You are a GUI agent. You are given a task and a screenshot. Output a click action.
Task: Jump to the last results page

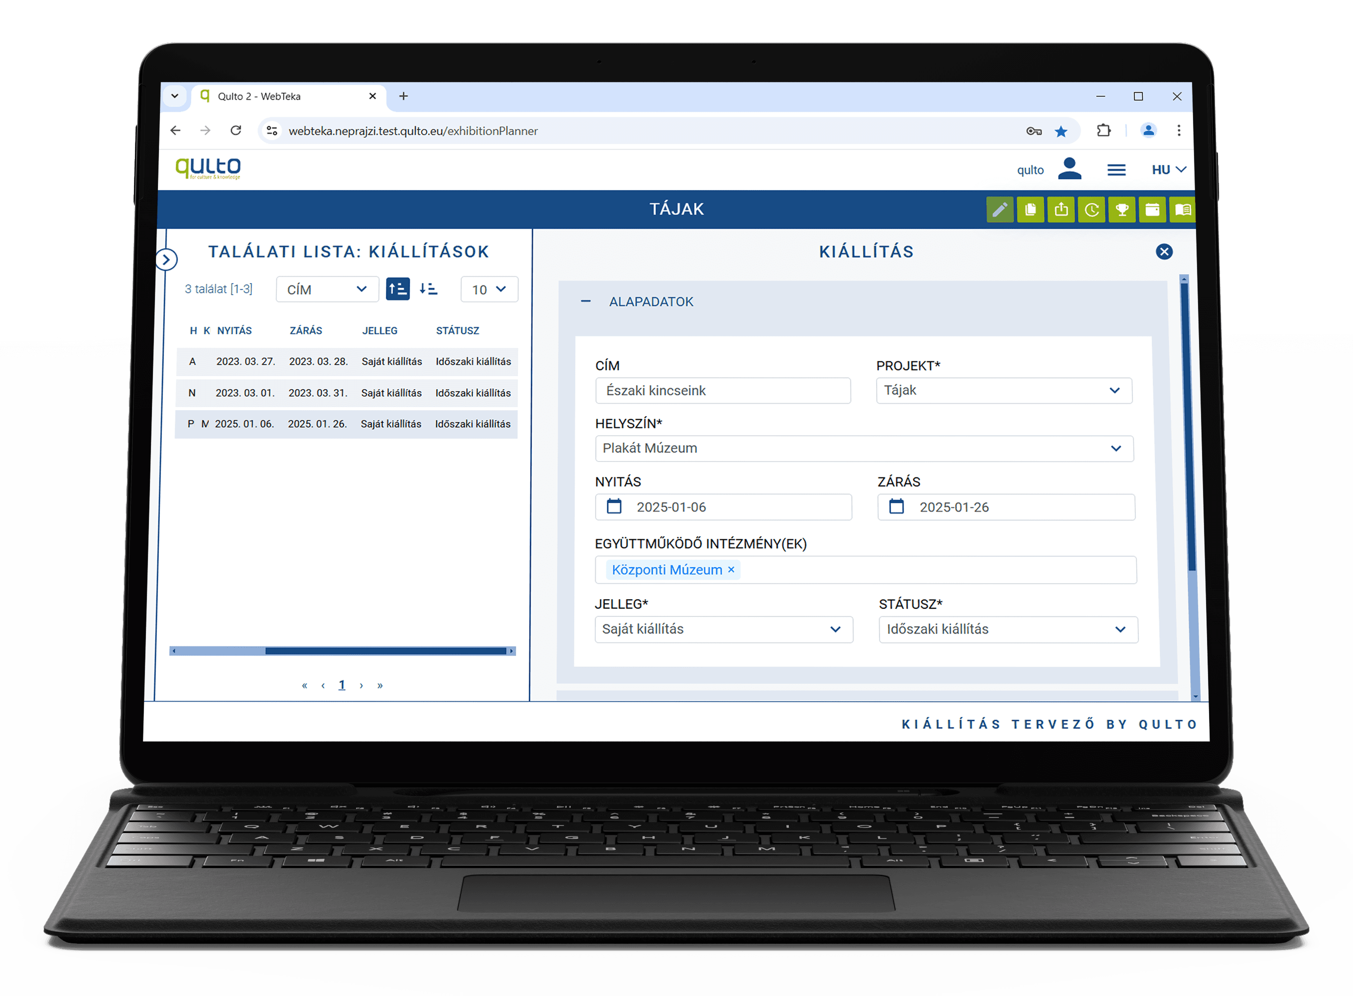click(x=380, y=686)
